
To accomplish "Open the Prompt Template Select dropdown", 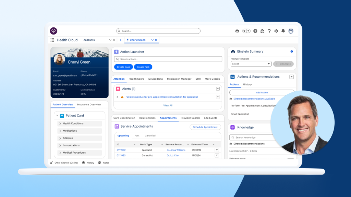I will [251, 64].
